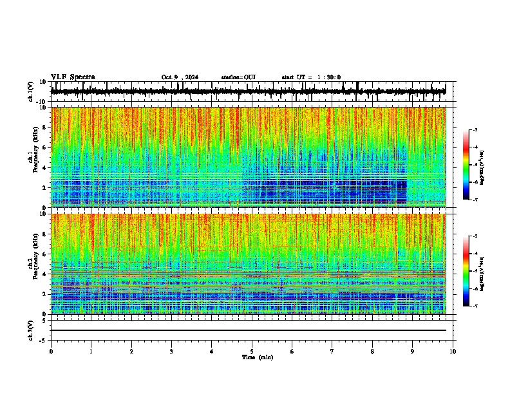Click the '-3' label on ch.2 colorbar
Viewport: 510px width, 394px height.
pos(475,236)
